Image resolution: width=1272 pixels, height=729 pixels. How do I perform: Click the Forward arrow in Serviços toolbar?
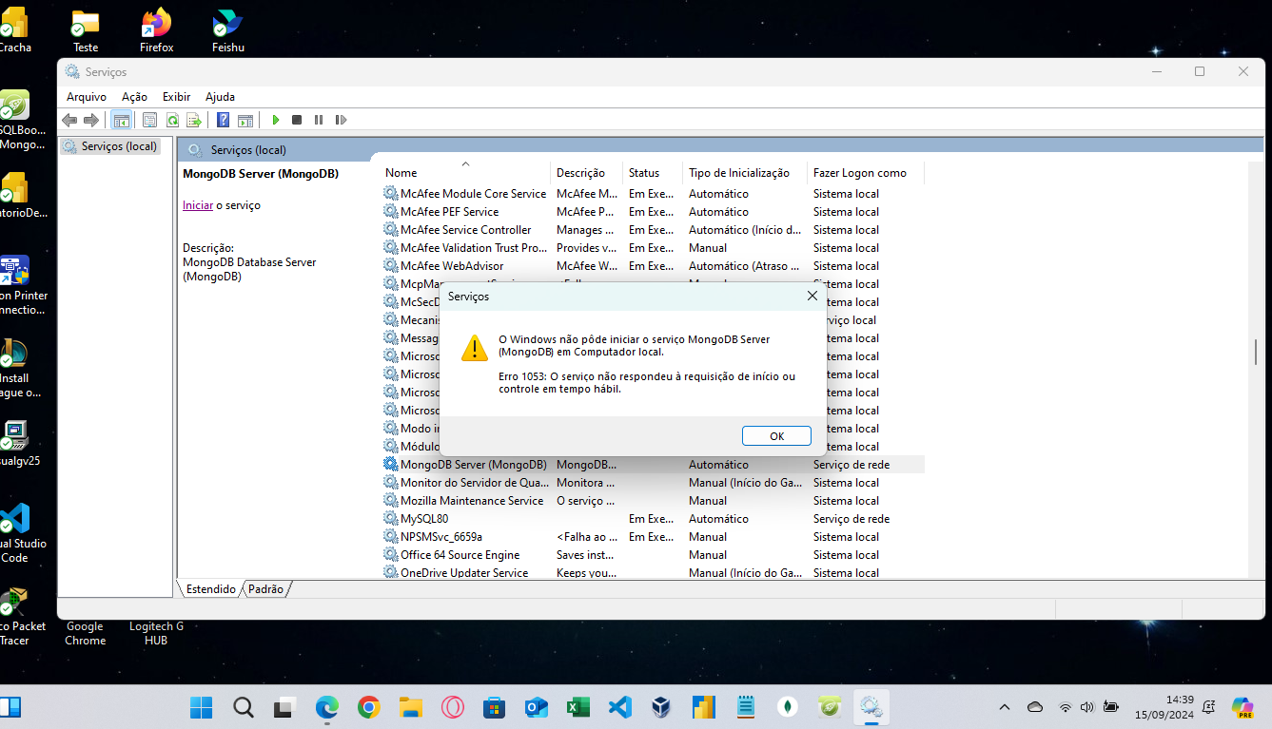pos(91,120)
